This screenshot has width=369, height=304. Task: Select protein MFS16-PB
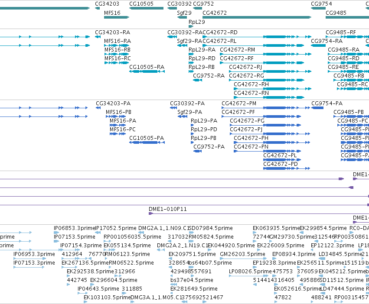118,112
